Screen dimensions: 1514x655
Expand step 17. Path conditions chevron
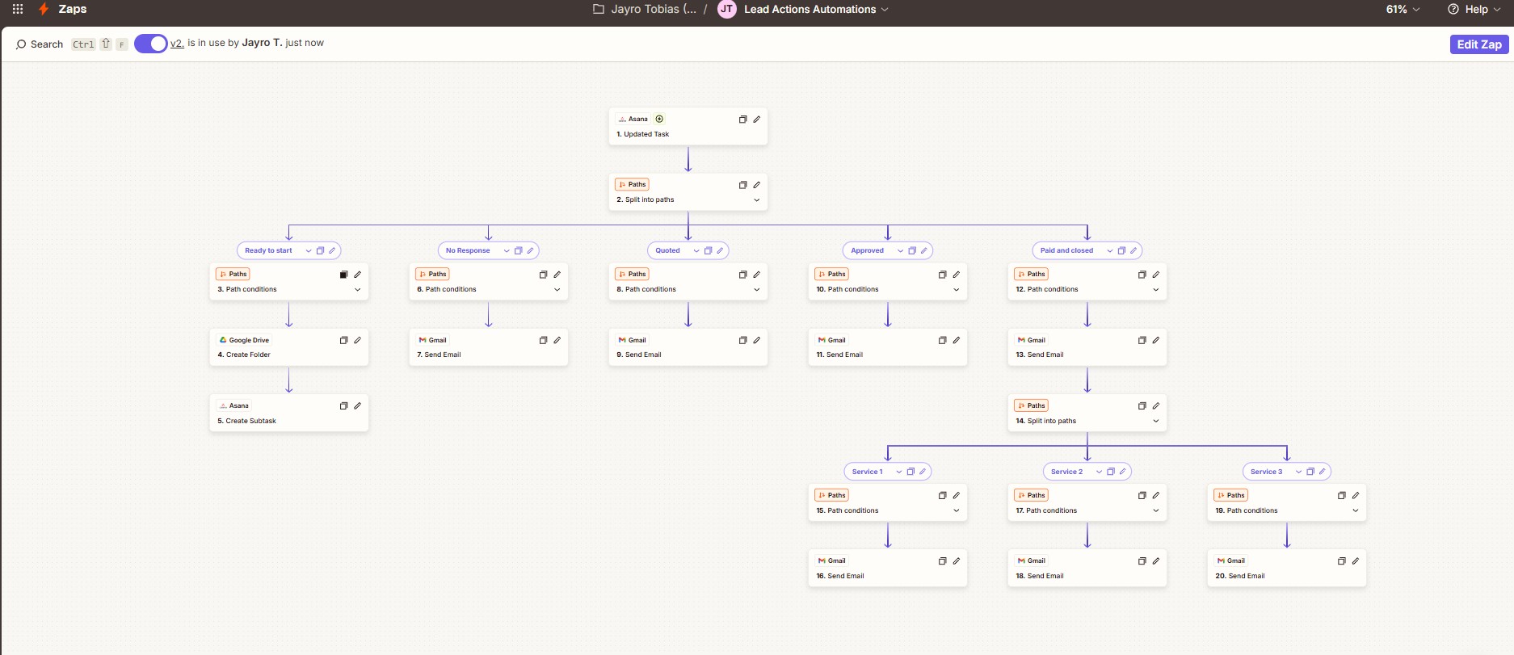(x=1156, y=511)
